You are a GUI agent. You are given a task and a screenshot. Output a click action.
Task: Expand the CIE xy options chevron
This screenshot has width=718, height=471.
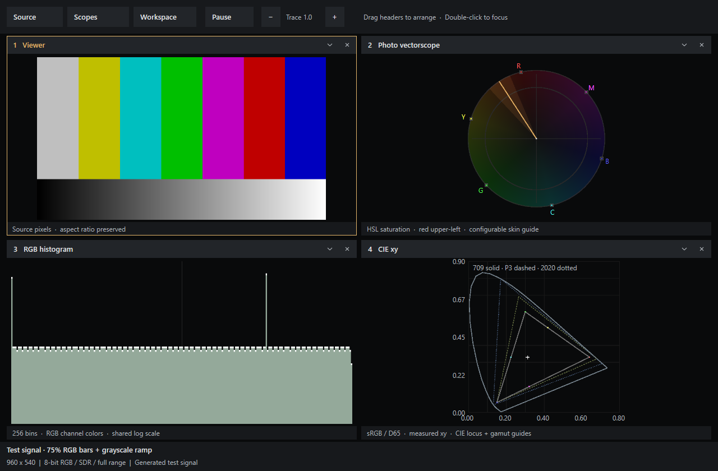684,249
